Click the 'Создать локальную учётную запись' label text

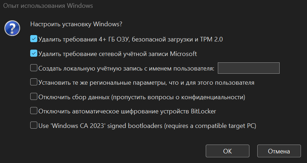point(126,68)
